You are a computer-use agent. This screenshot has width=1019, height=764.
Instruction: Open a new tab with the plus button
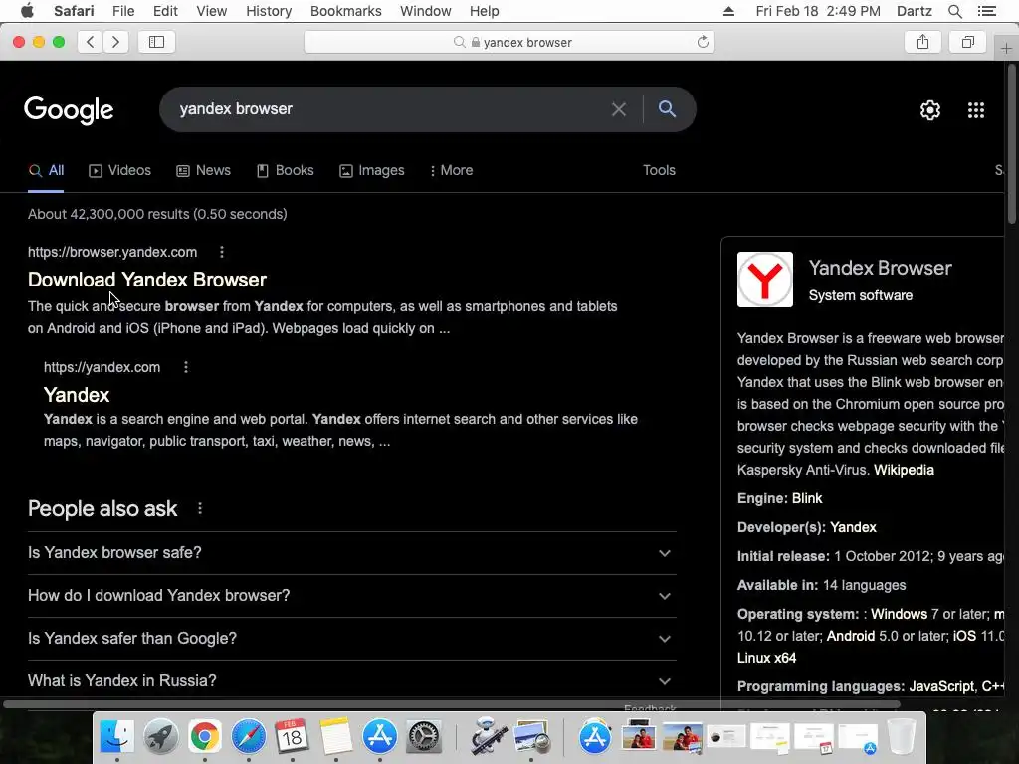pos(1006,49)
